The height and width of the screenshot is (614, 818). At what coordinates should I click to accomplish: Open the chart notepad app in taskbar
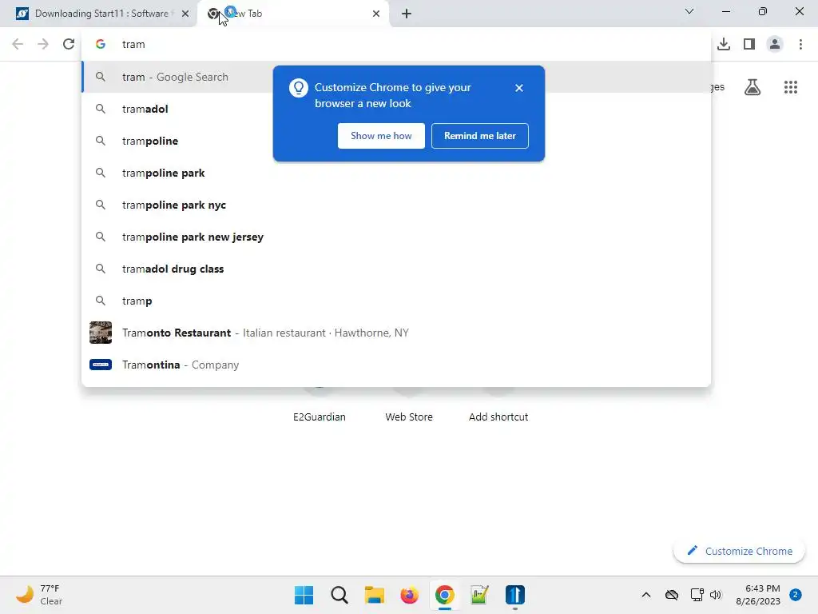pos(479,595)
